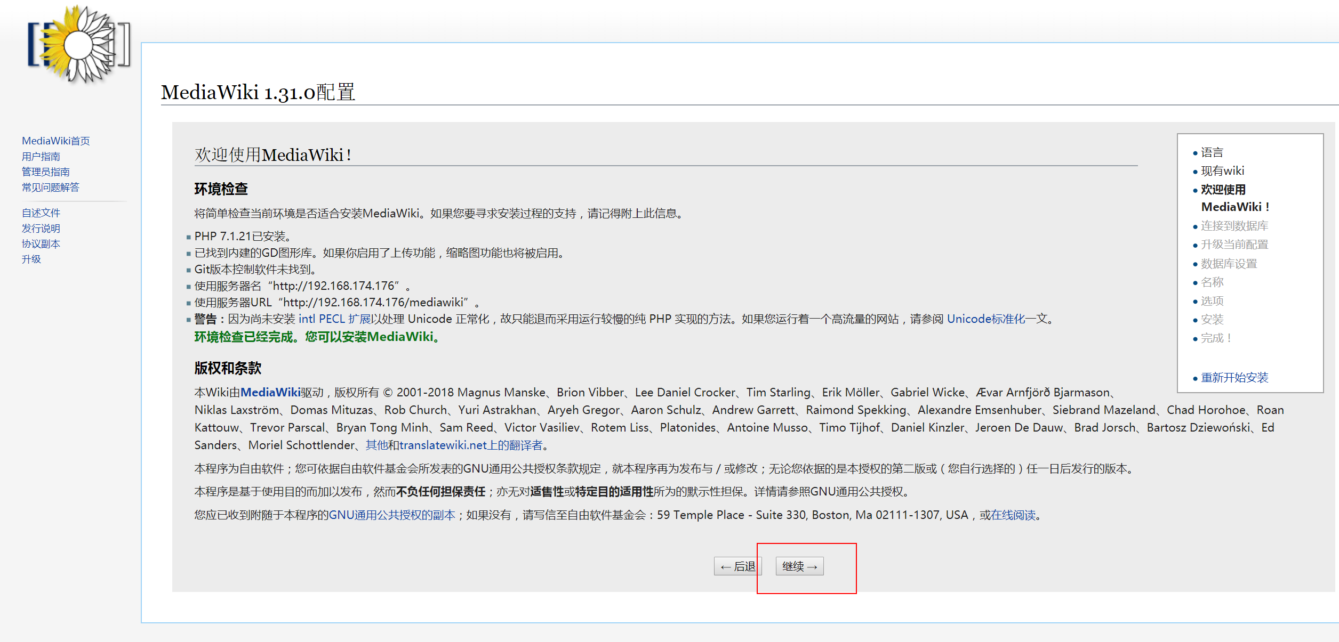This screenshot has height=642, width=1339.
Task: Select the 现有wiki step in installer list
Action: tap(1222, 171)
